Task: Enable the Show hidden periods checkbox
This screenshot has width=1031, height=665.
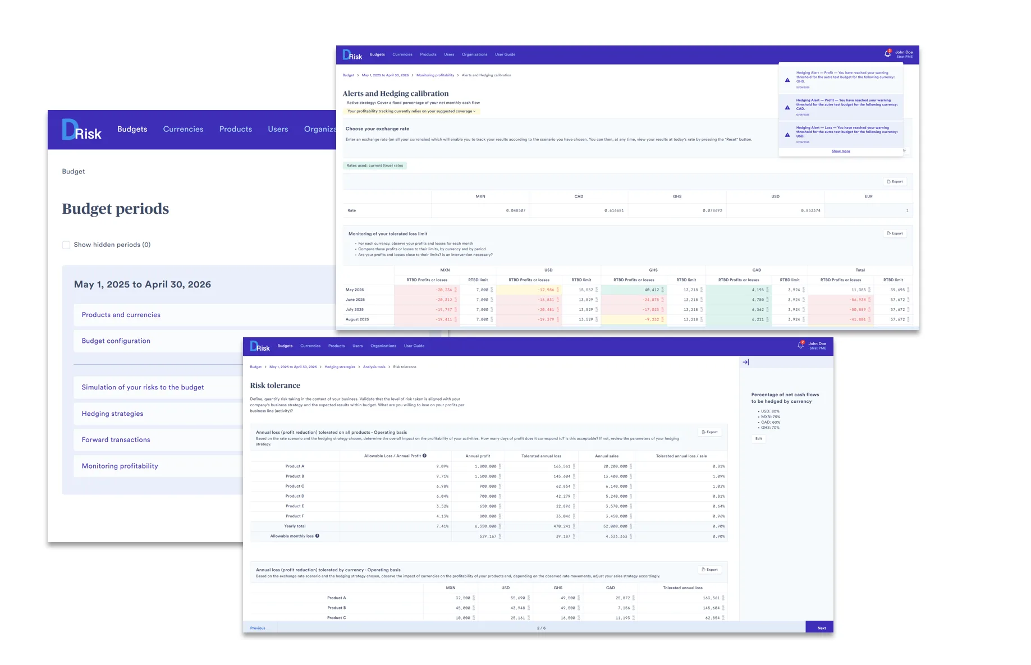Action: click(66, 245)
